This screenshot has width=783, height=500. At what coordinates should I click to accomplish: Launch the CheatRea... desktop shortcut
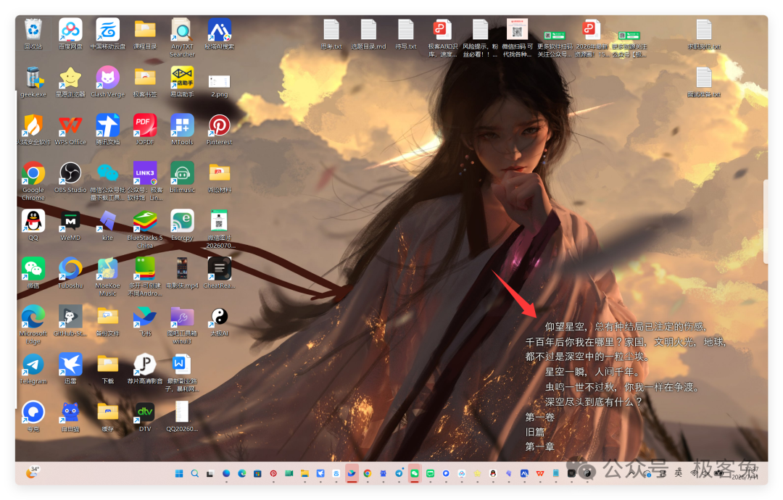(219, 273)
